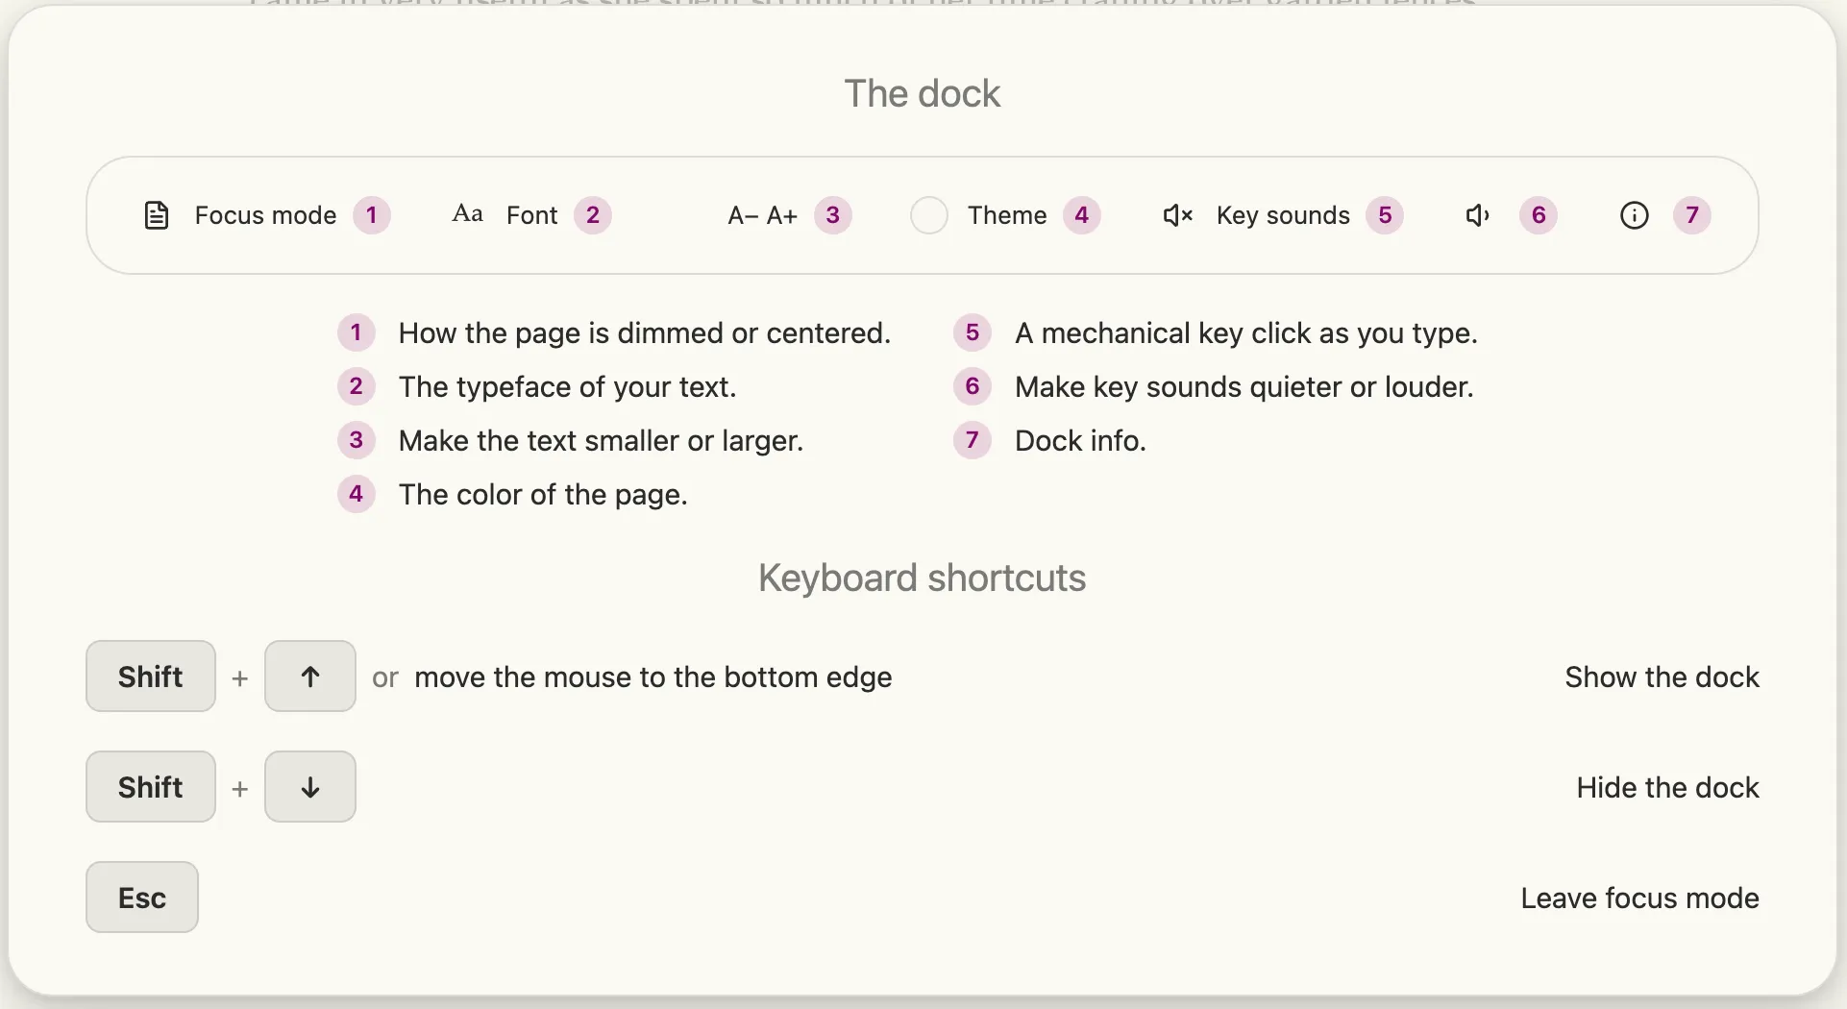Click the number 7 badge beside the info icon
Image resolution: width=1847 pixels, height=1009 pixels.
coord(1692,215)
